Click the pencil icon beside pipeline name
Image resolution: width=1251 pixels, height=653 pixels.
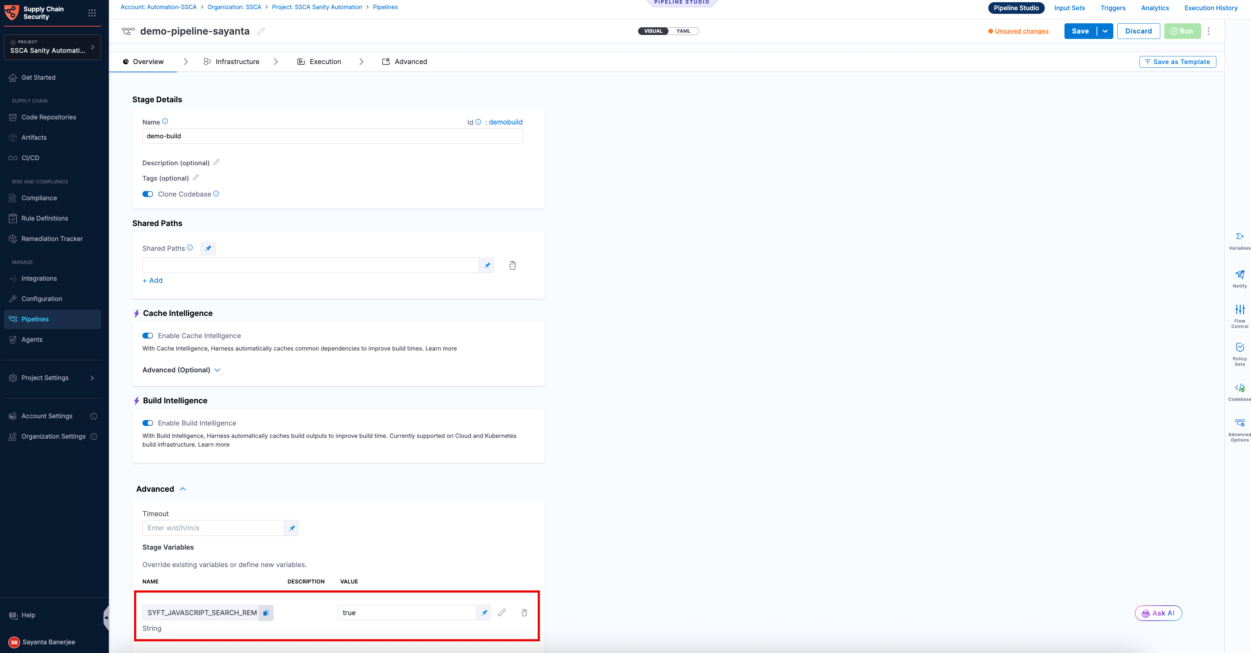tap(261, 31)
